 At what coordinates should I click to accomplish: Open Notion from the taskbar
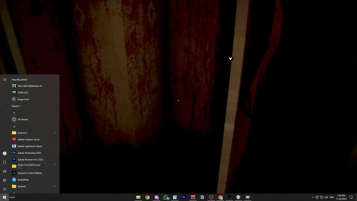pyautogui.click(x=202, y=197)
